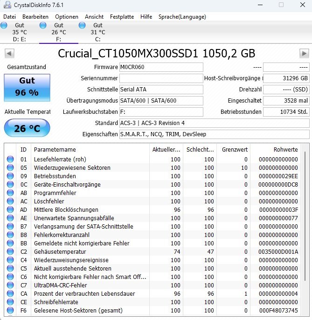
Task: Select the D: E: disk status orb
Action: pyautogui.click(x=4, y=25)
